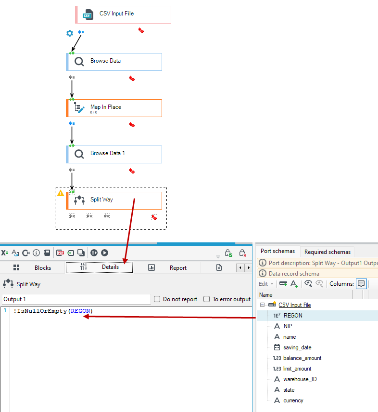378x412 pixels.
Task: Click the Excel-style expression (X=) toolbar icon
Action: (x=5, y=253)
